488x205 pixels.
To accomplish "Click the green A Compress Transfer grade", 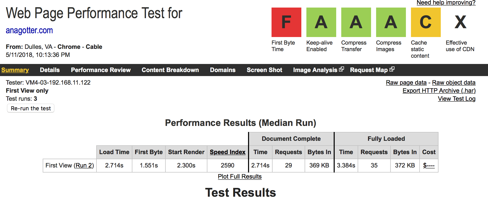I will pyautogui.click(x=356, y=22).
